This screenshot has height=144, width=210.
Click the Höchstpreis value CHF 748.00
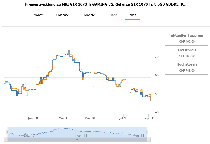(x=187, y=71)
